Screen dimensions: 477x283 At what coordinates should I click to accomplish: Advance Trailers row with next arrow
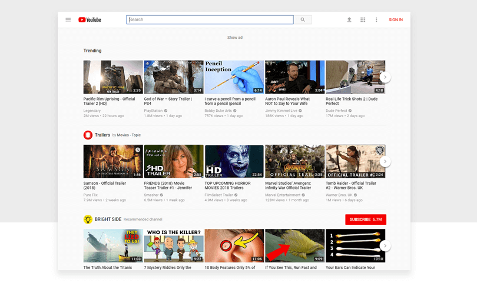click(x=385, y=161)
